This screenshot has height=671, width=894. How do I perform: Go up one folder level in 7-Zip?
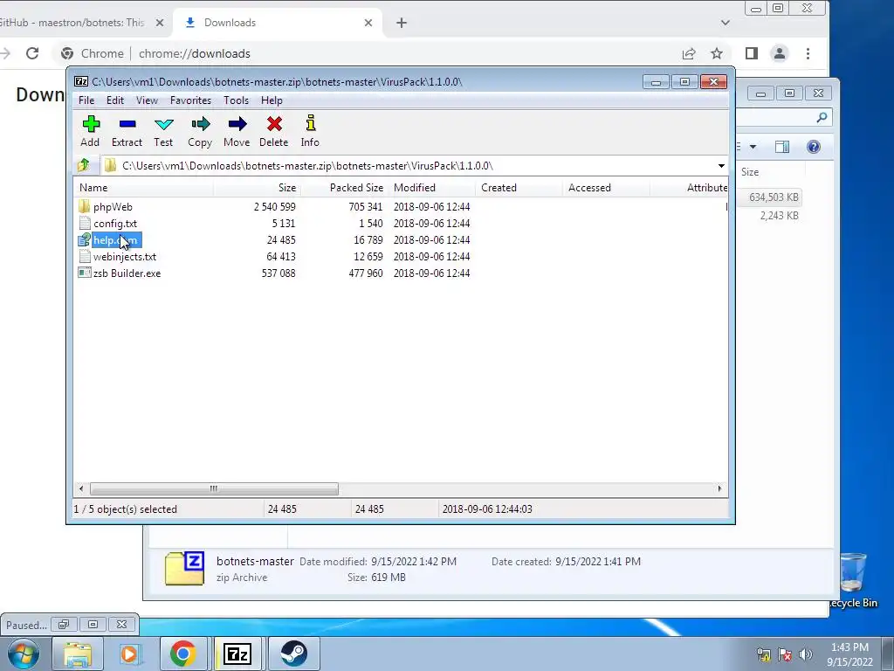[x=84, y=165]
